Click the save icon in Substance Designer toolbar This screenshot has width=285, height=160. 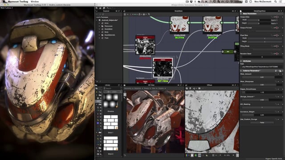coord(104,8)
